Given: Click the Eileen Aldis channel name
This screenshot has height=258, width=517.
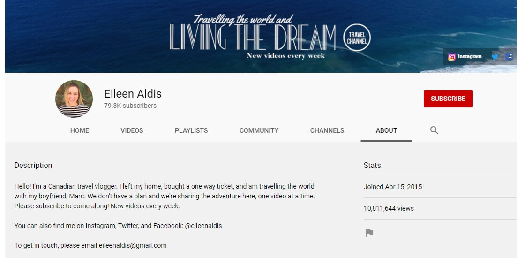Looking at the screenshot, I should pos(133,94).
